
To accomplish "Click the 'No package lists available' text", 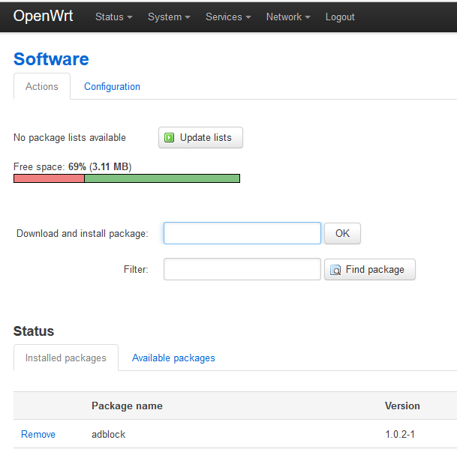I will (70, 137).
